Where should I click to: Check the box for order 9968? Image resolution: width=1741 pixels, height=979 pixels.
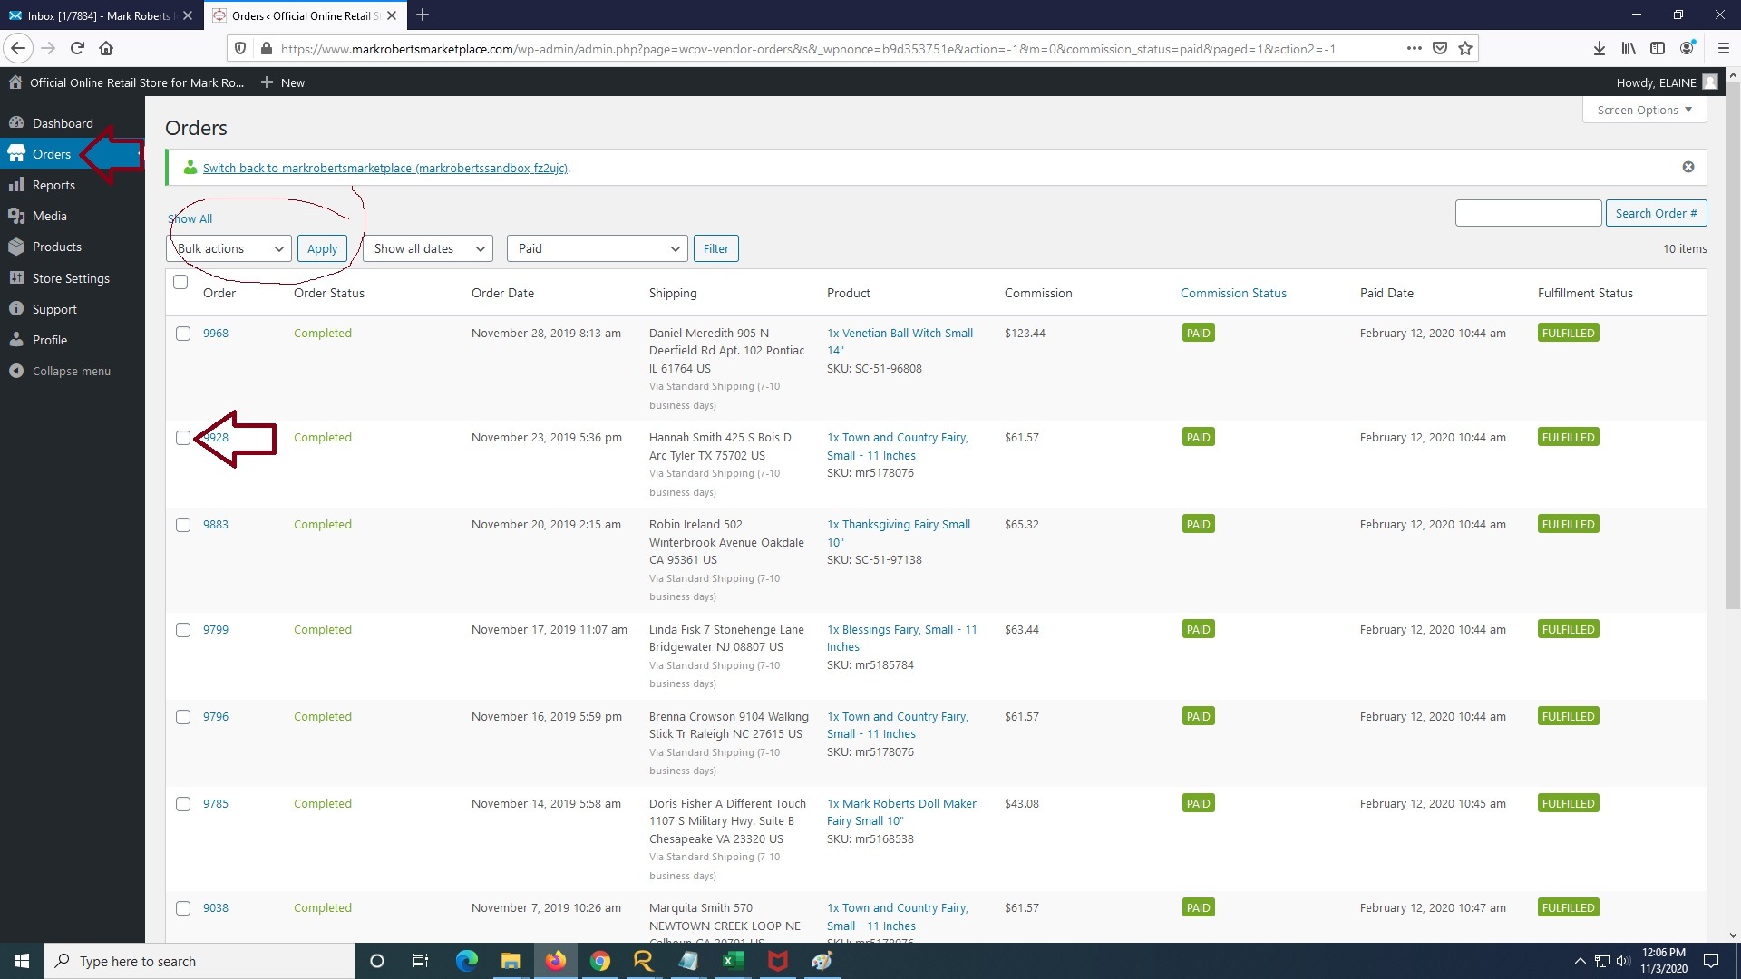pos(183,334)
